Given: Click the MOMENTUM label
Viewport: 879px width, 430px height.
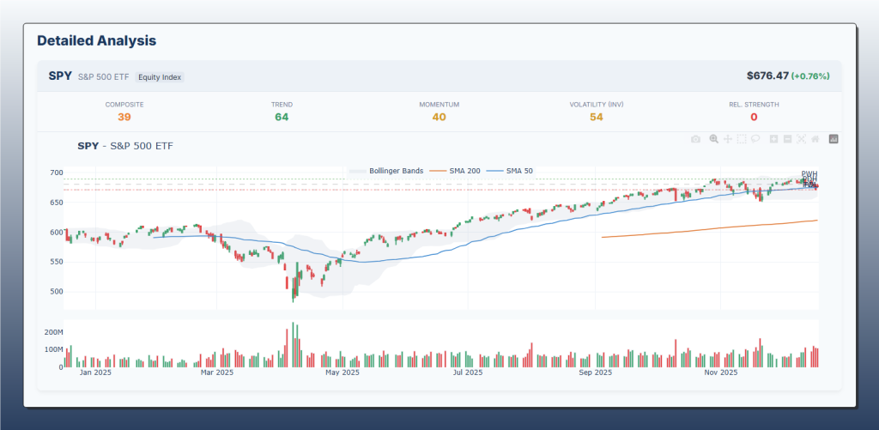Looking at the screenshot, I should 439,104.
